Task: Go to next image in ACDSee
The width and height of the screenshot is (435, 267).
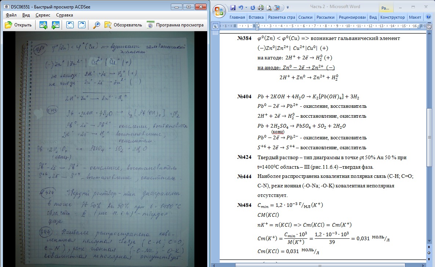Action: click(55, 25)
